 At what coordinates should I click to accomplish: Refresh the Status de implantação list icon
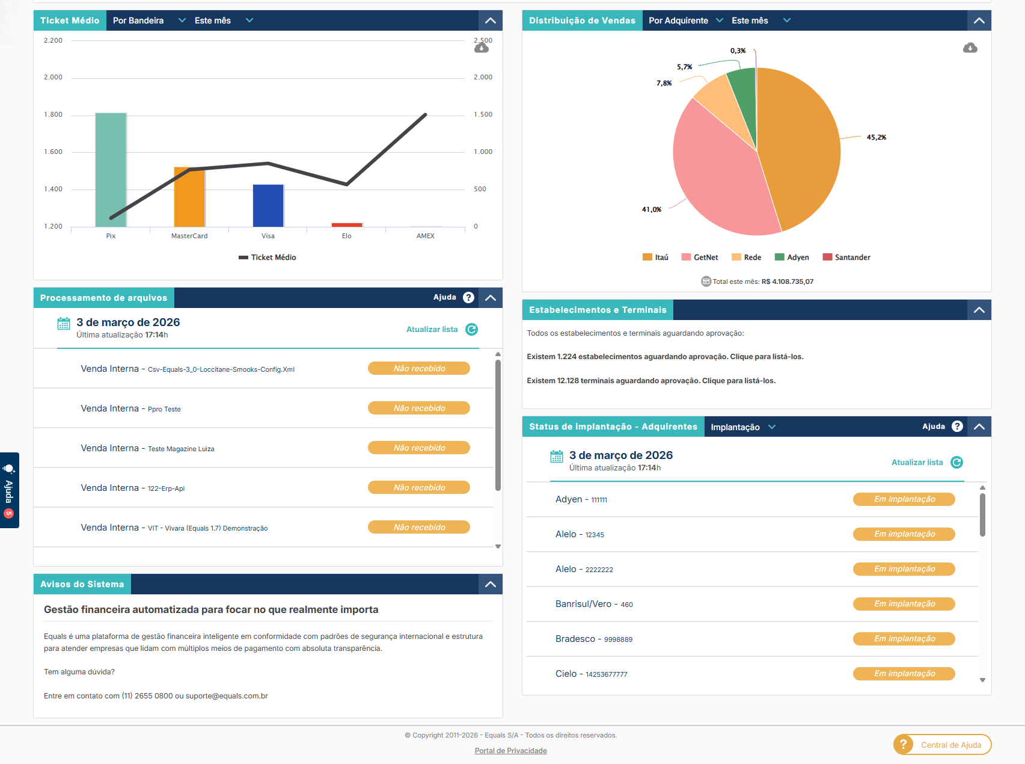pyautogui.click(x=956, y=462)
